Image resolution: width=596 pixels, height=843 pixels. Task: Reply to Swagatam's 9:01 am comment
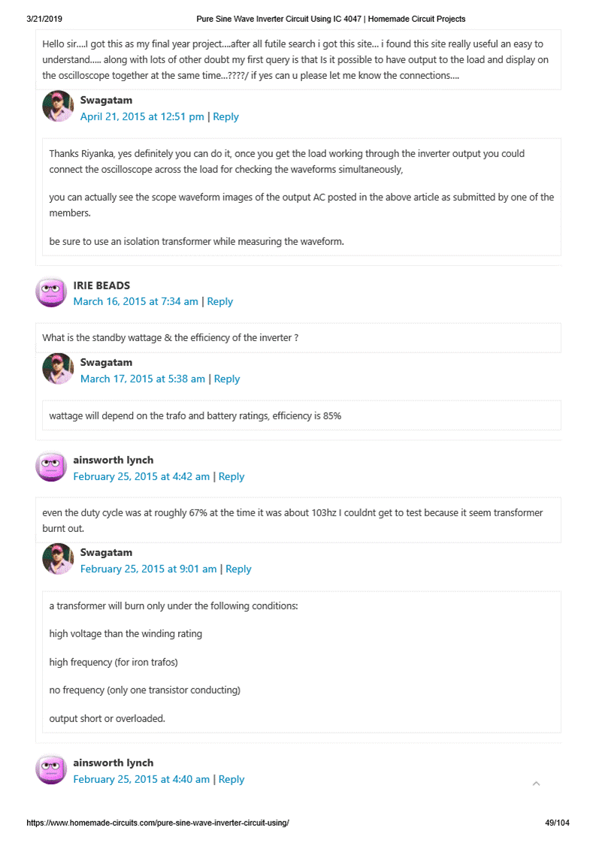[x=238, y=569]
